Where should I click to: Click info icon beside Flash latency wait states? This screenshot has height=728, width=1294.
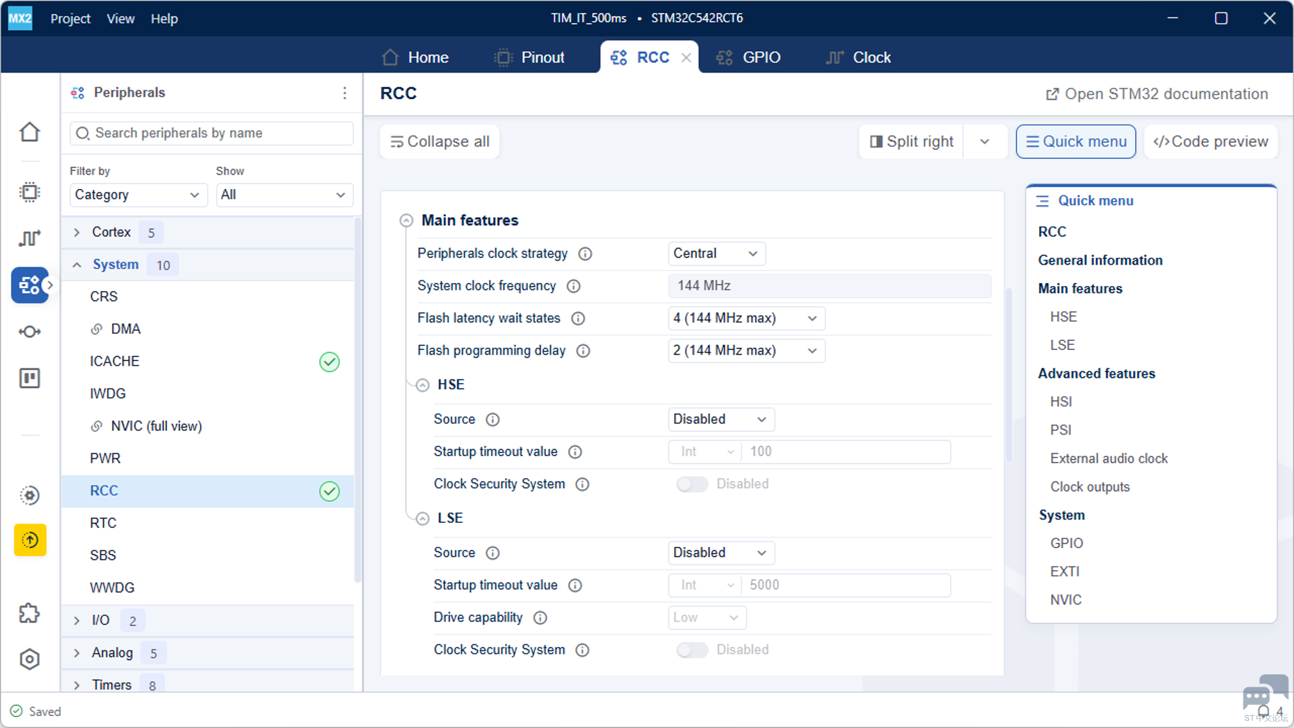coord(578,318)
